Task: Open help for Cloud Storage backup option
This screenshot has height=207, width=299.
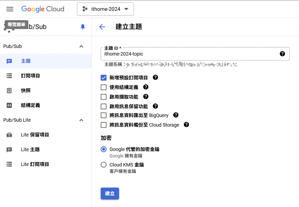Action: (x=186, y=124)
